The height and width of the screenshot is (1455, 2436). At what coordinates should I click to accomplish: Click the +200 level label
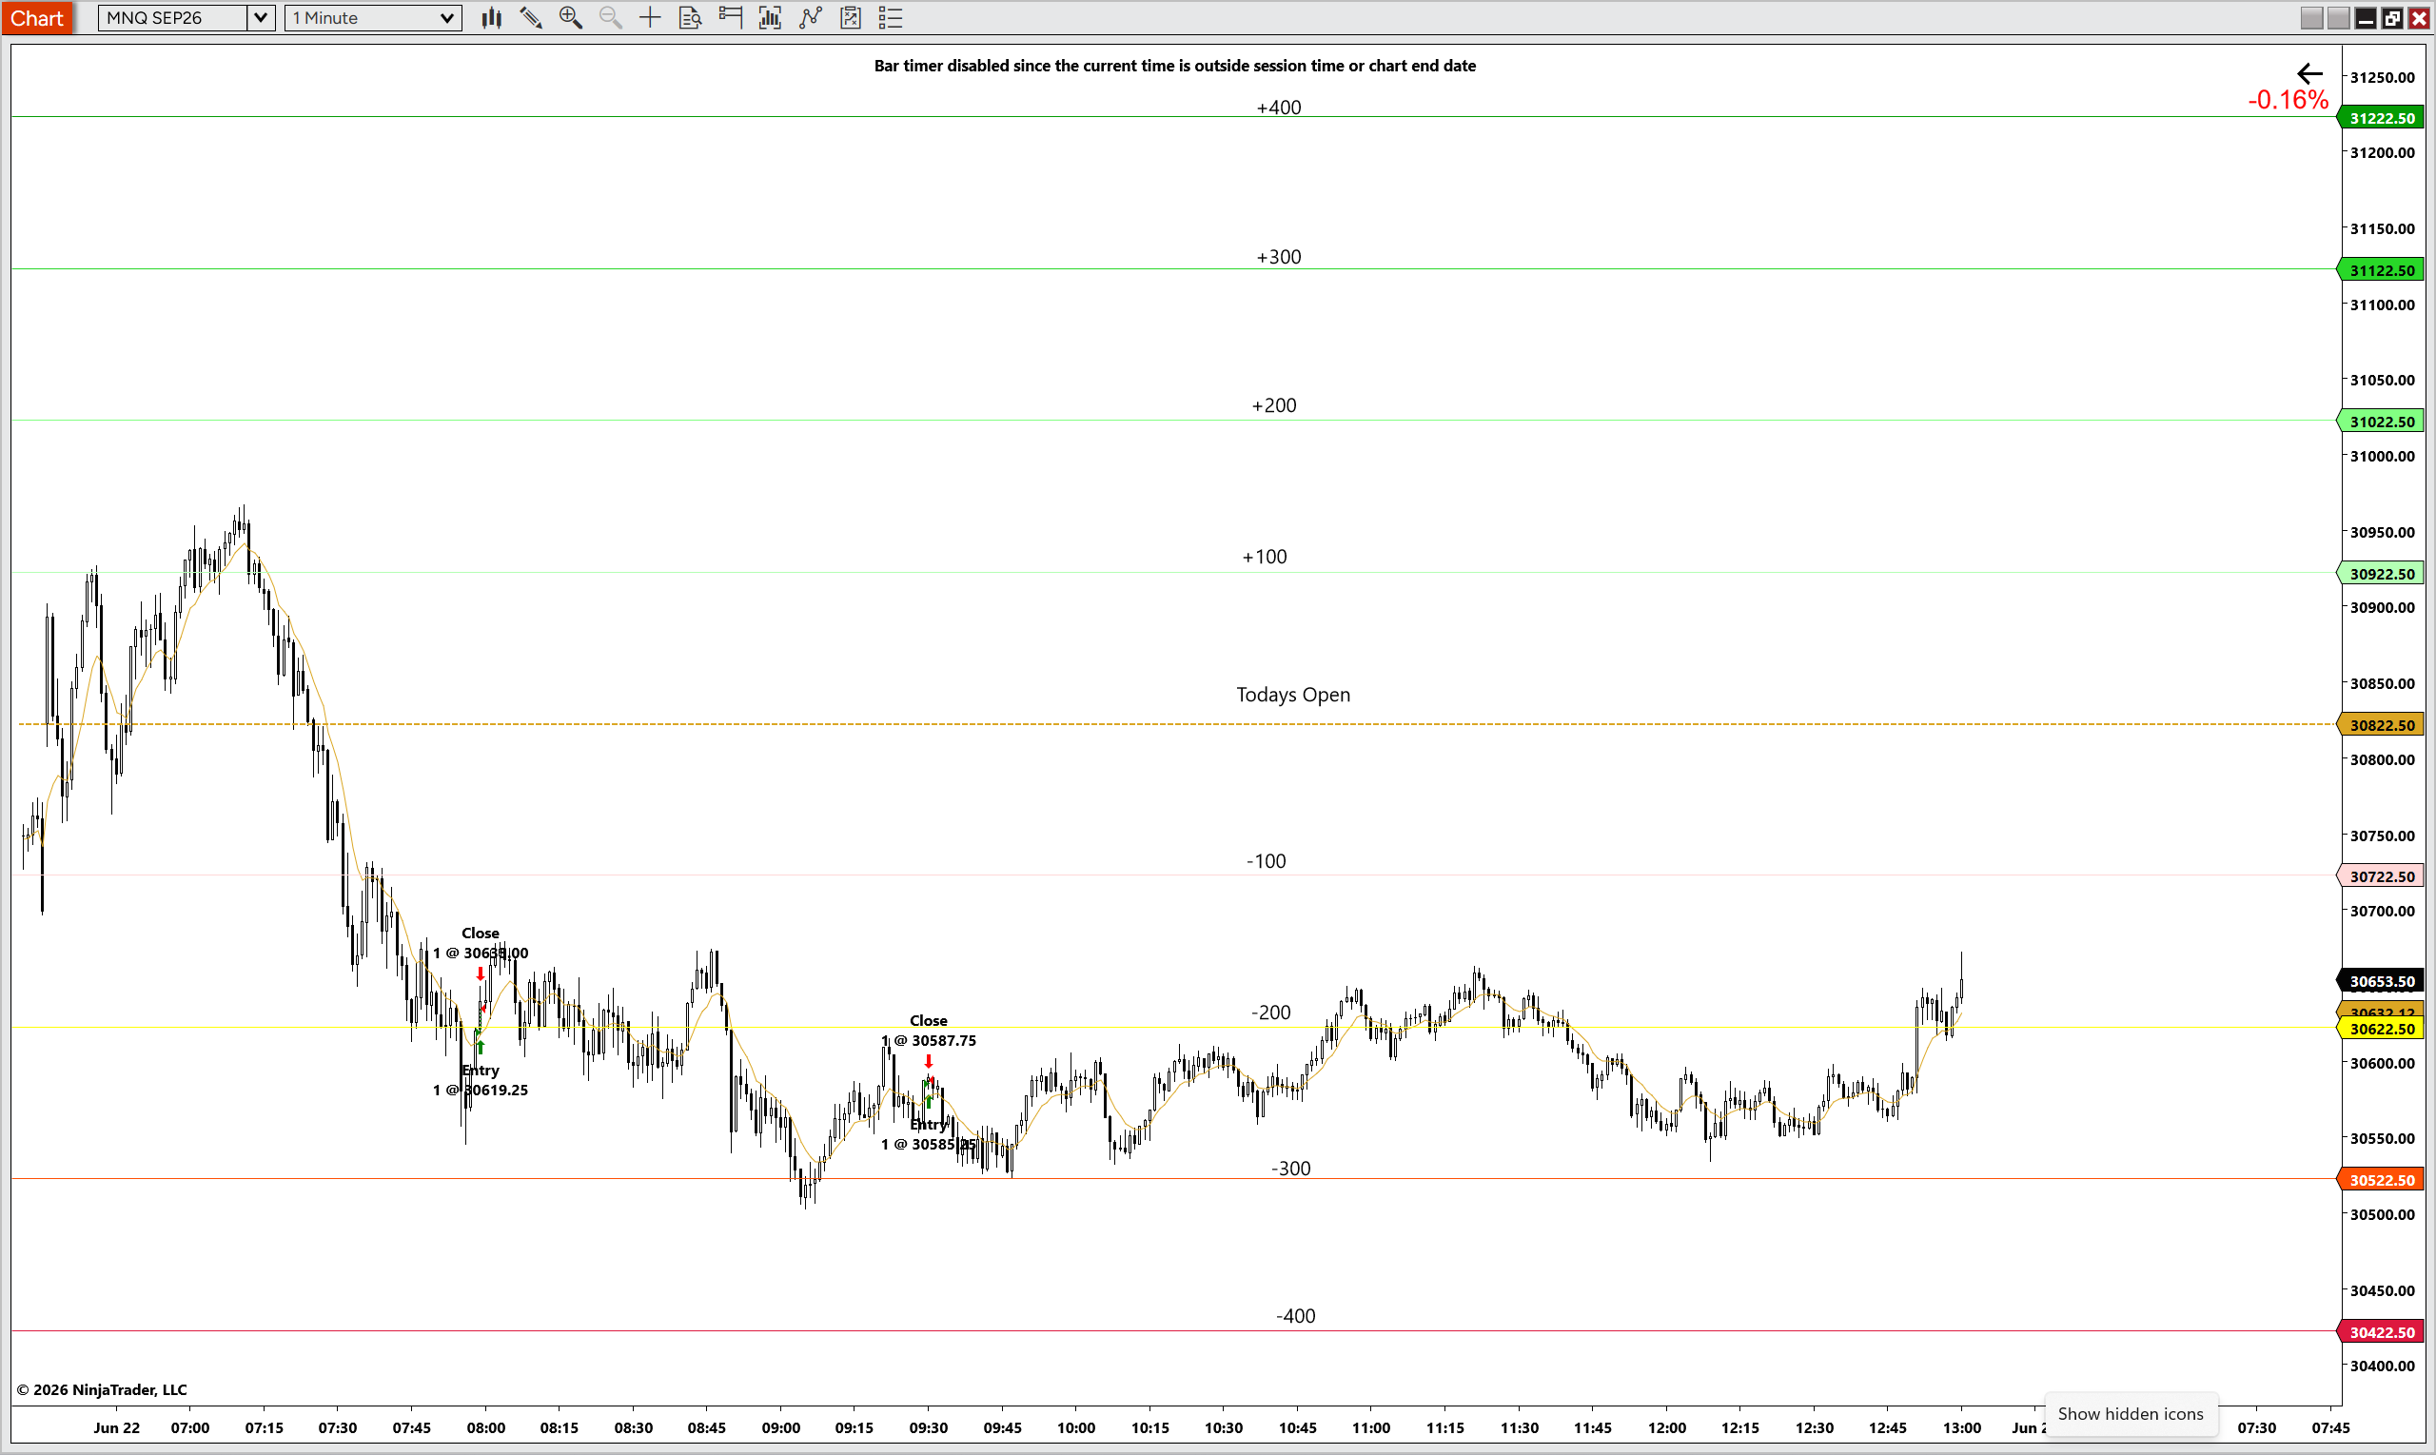1273,406
